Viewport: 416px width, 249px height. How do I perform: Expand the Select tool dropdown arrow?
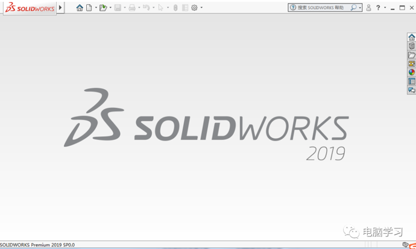pyautogui.click(x=168, y=8)
